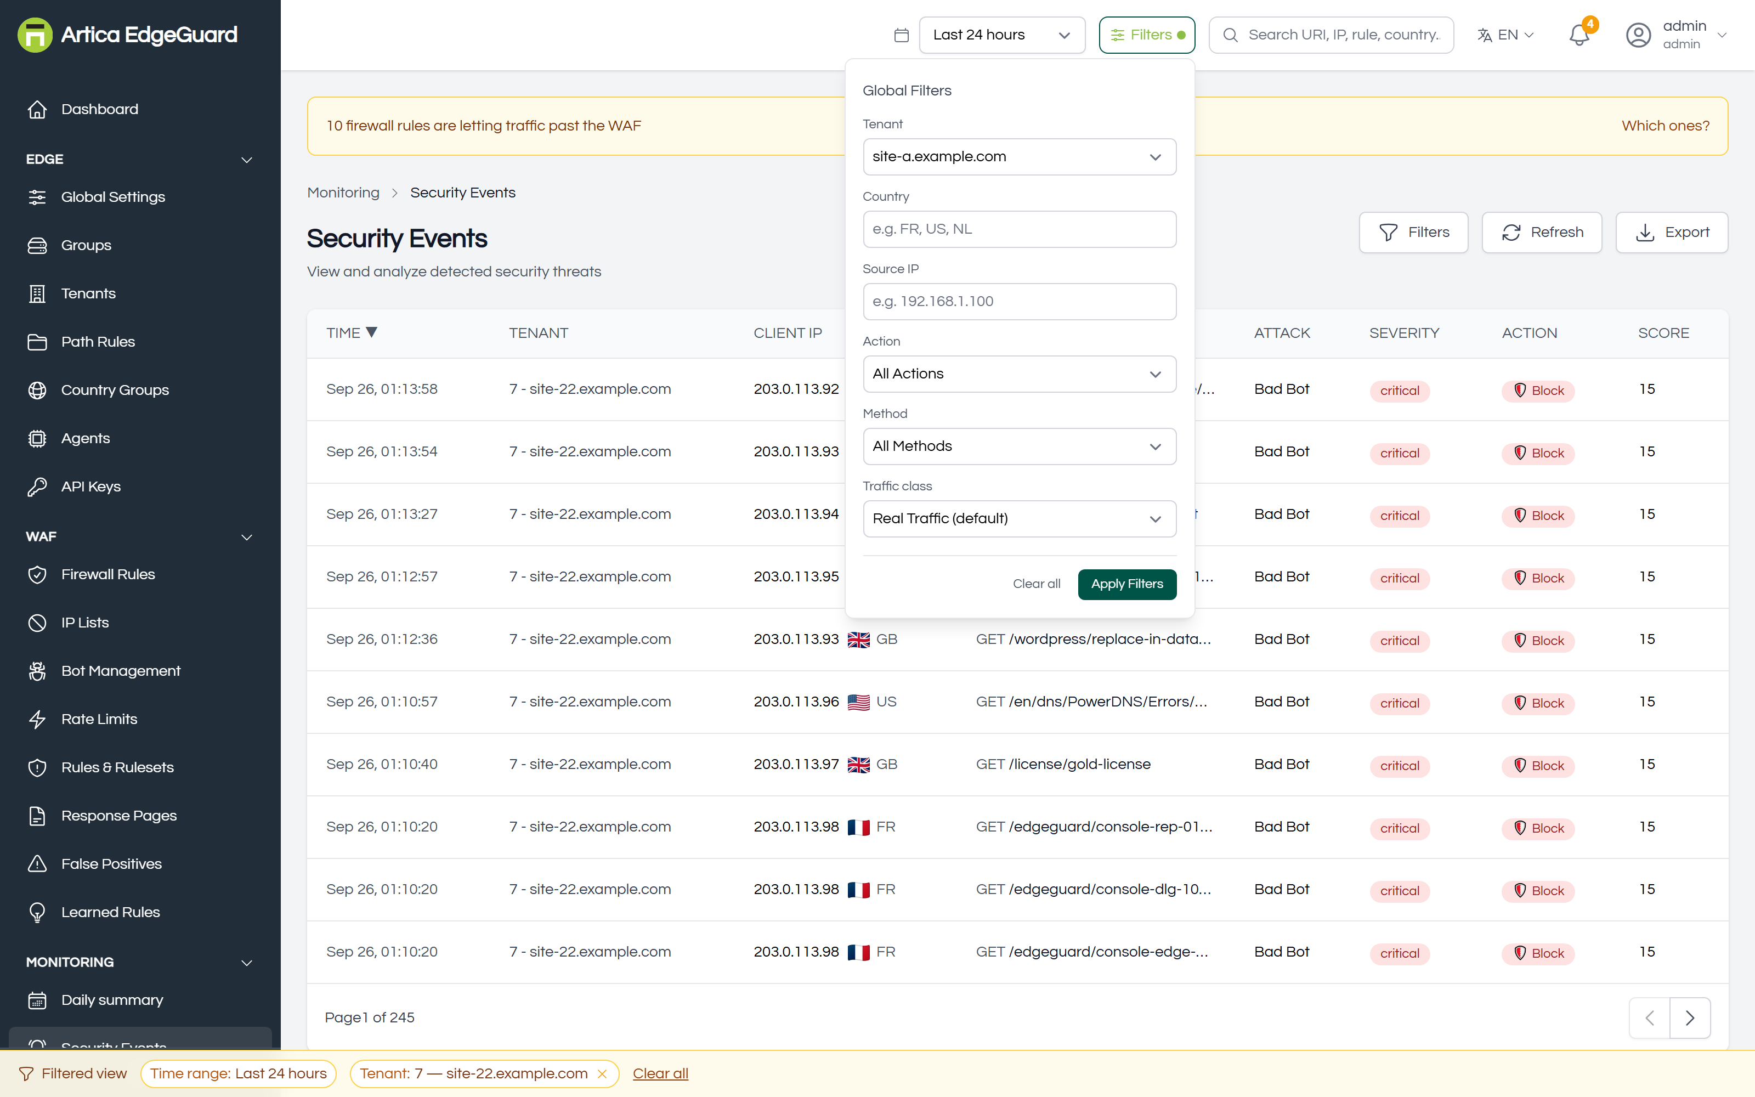
Task: Open the admin user menu
Action: click(x=1677, y=35)
